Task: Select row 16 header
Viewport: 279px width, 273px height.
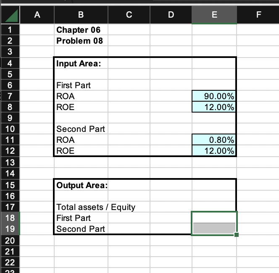Action: tap(10, 196)
